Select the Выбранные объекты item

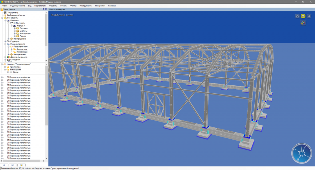coord(16,15)
